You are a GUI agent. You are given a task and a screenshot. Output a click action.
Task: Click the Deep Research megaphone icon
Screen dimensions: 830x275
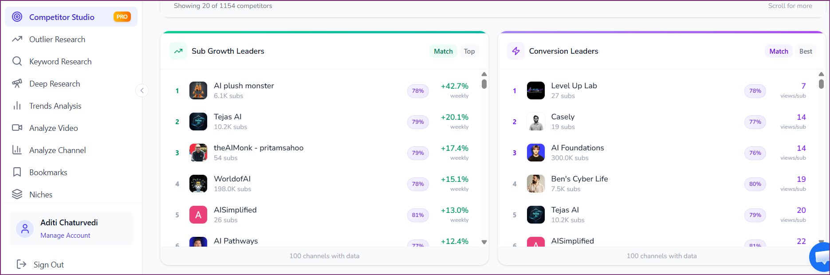pyautogui.click(x=17, y=83)
